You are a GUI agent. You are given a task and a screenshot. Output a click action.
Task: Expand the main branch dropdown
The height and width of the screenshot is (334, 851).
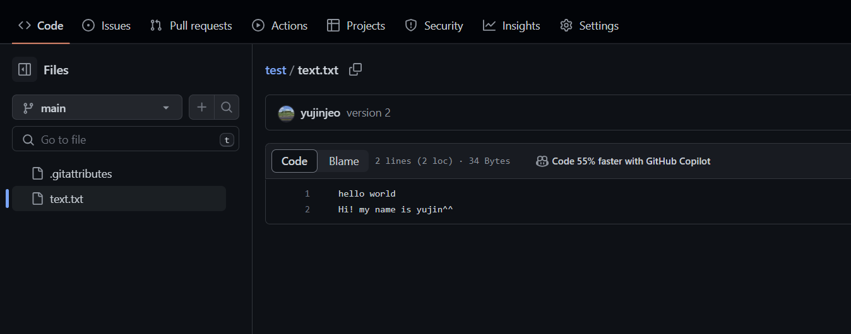[x=97, y=108]
